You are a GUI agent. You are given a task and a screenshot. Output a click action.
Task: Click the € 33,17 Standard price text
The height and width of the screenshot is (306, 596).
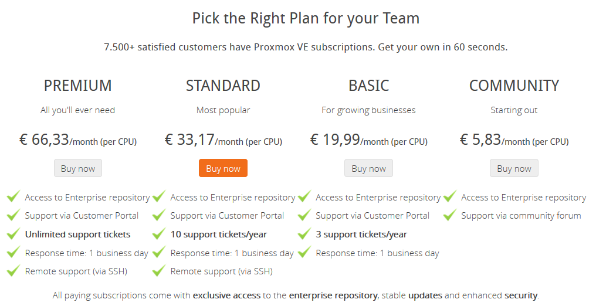coord(189,140)
